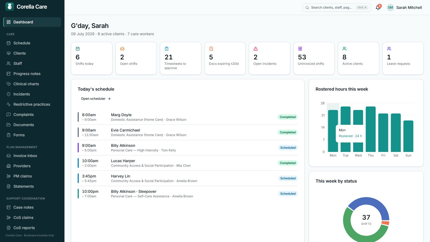Click the Schedule calendar icon in sidebar

(9, 43)
